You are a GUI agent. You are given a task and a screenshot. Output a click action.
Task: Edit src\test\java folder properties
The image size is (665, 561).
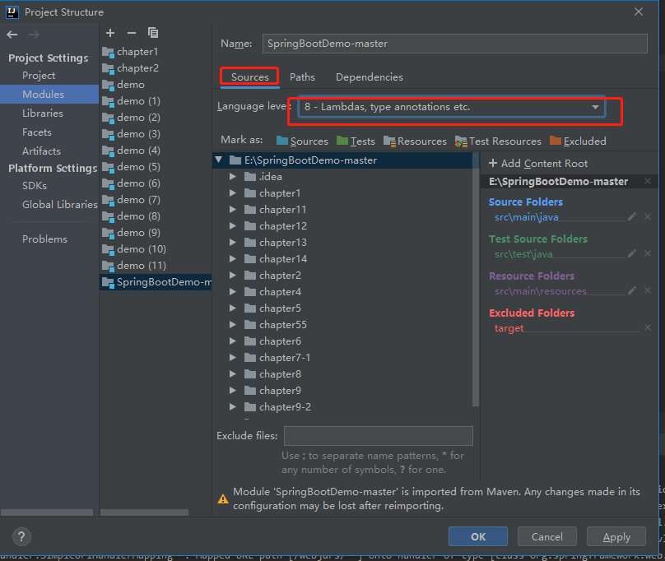[x=632, y=253]
